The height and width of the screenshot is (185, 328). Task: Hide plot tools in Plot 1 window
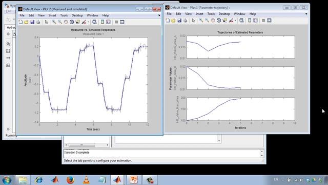tap(263, 21)
